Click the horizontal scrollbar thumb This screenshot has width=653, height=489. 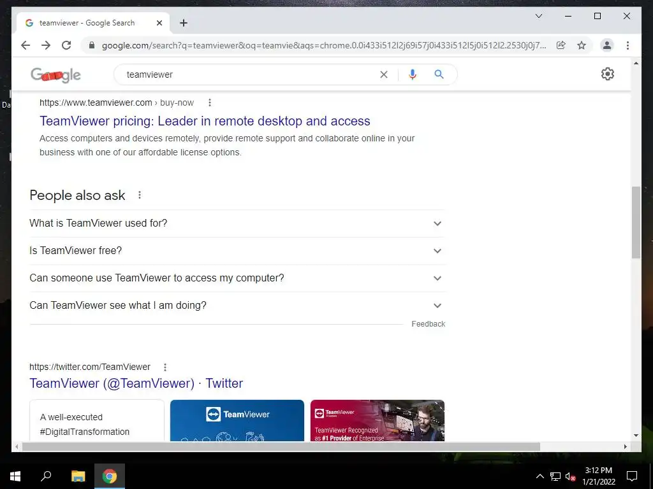[281, 446]
